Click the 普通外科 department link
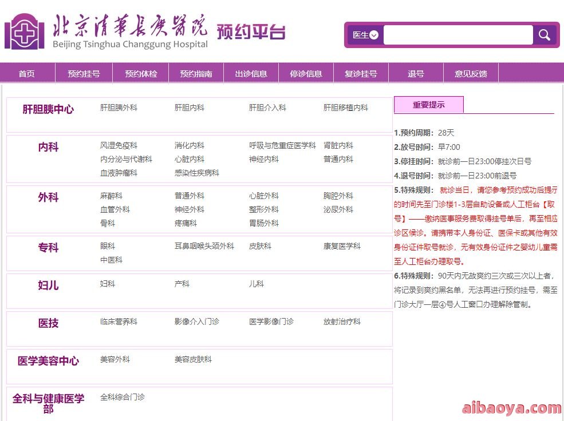The height and width of the screenshot is (421, 564). pyautogui.click(x=189, y=196)
